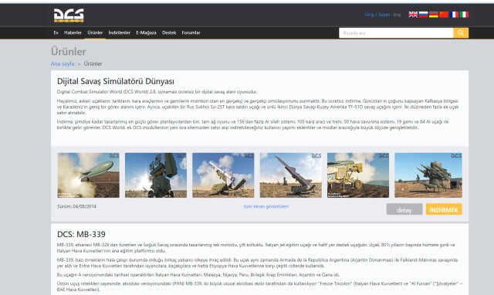Open the DCS: MB-339 product heading
The width and height of the screenshot is (494, 295).
pos(81,235)
